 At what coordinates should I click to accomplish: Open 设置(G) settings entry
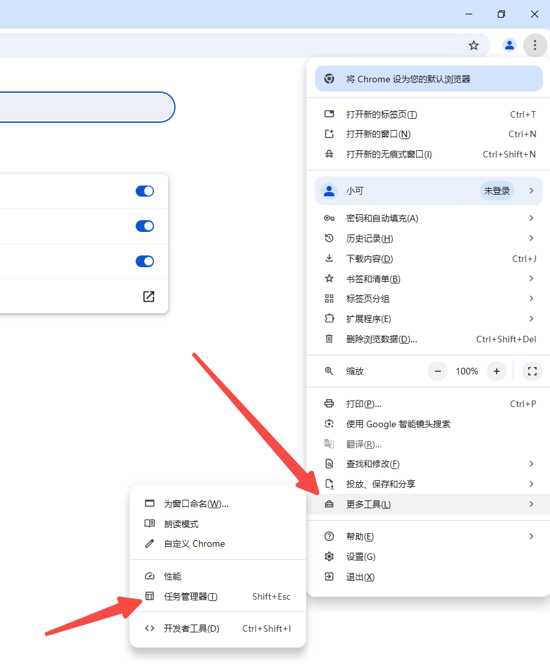click(429, 557)
